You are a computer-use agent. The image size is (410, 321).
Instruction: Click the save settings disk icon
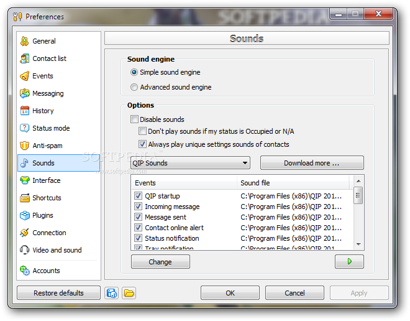click(x=112, y=293)
